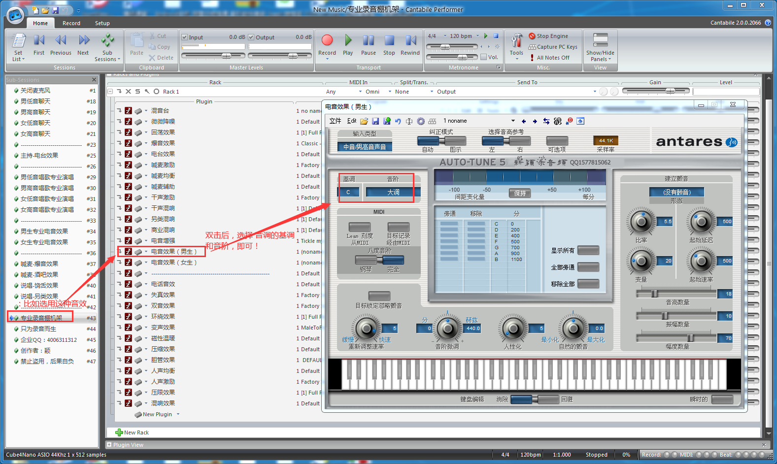Screen dimensions: 777x464
Task: Toggle the 全部旁通 bypass-all button
Action: click(x=588, y=267)
